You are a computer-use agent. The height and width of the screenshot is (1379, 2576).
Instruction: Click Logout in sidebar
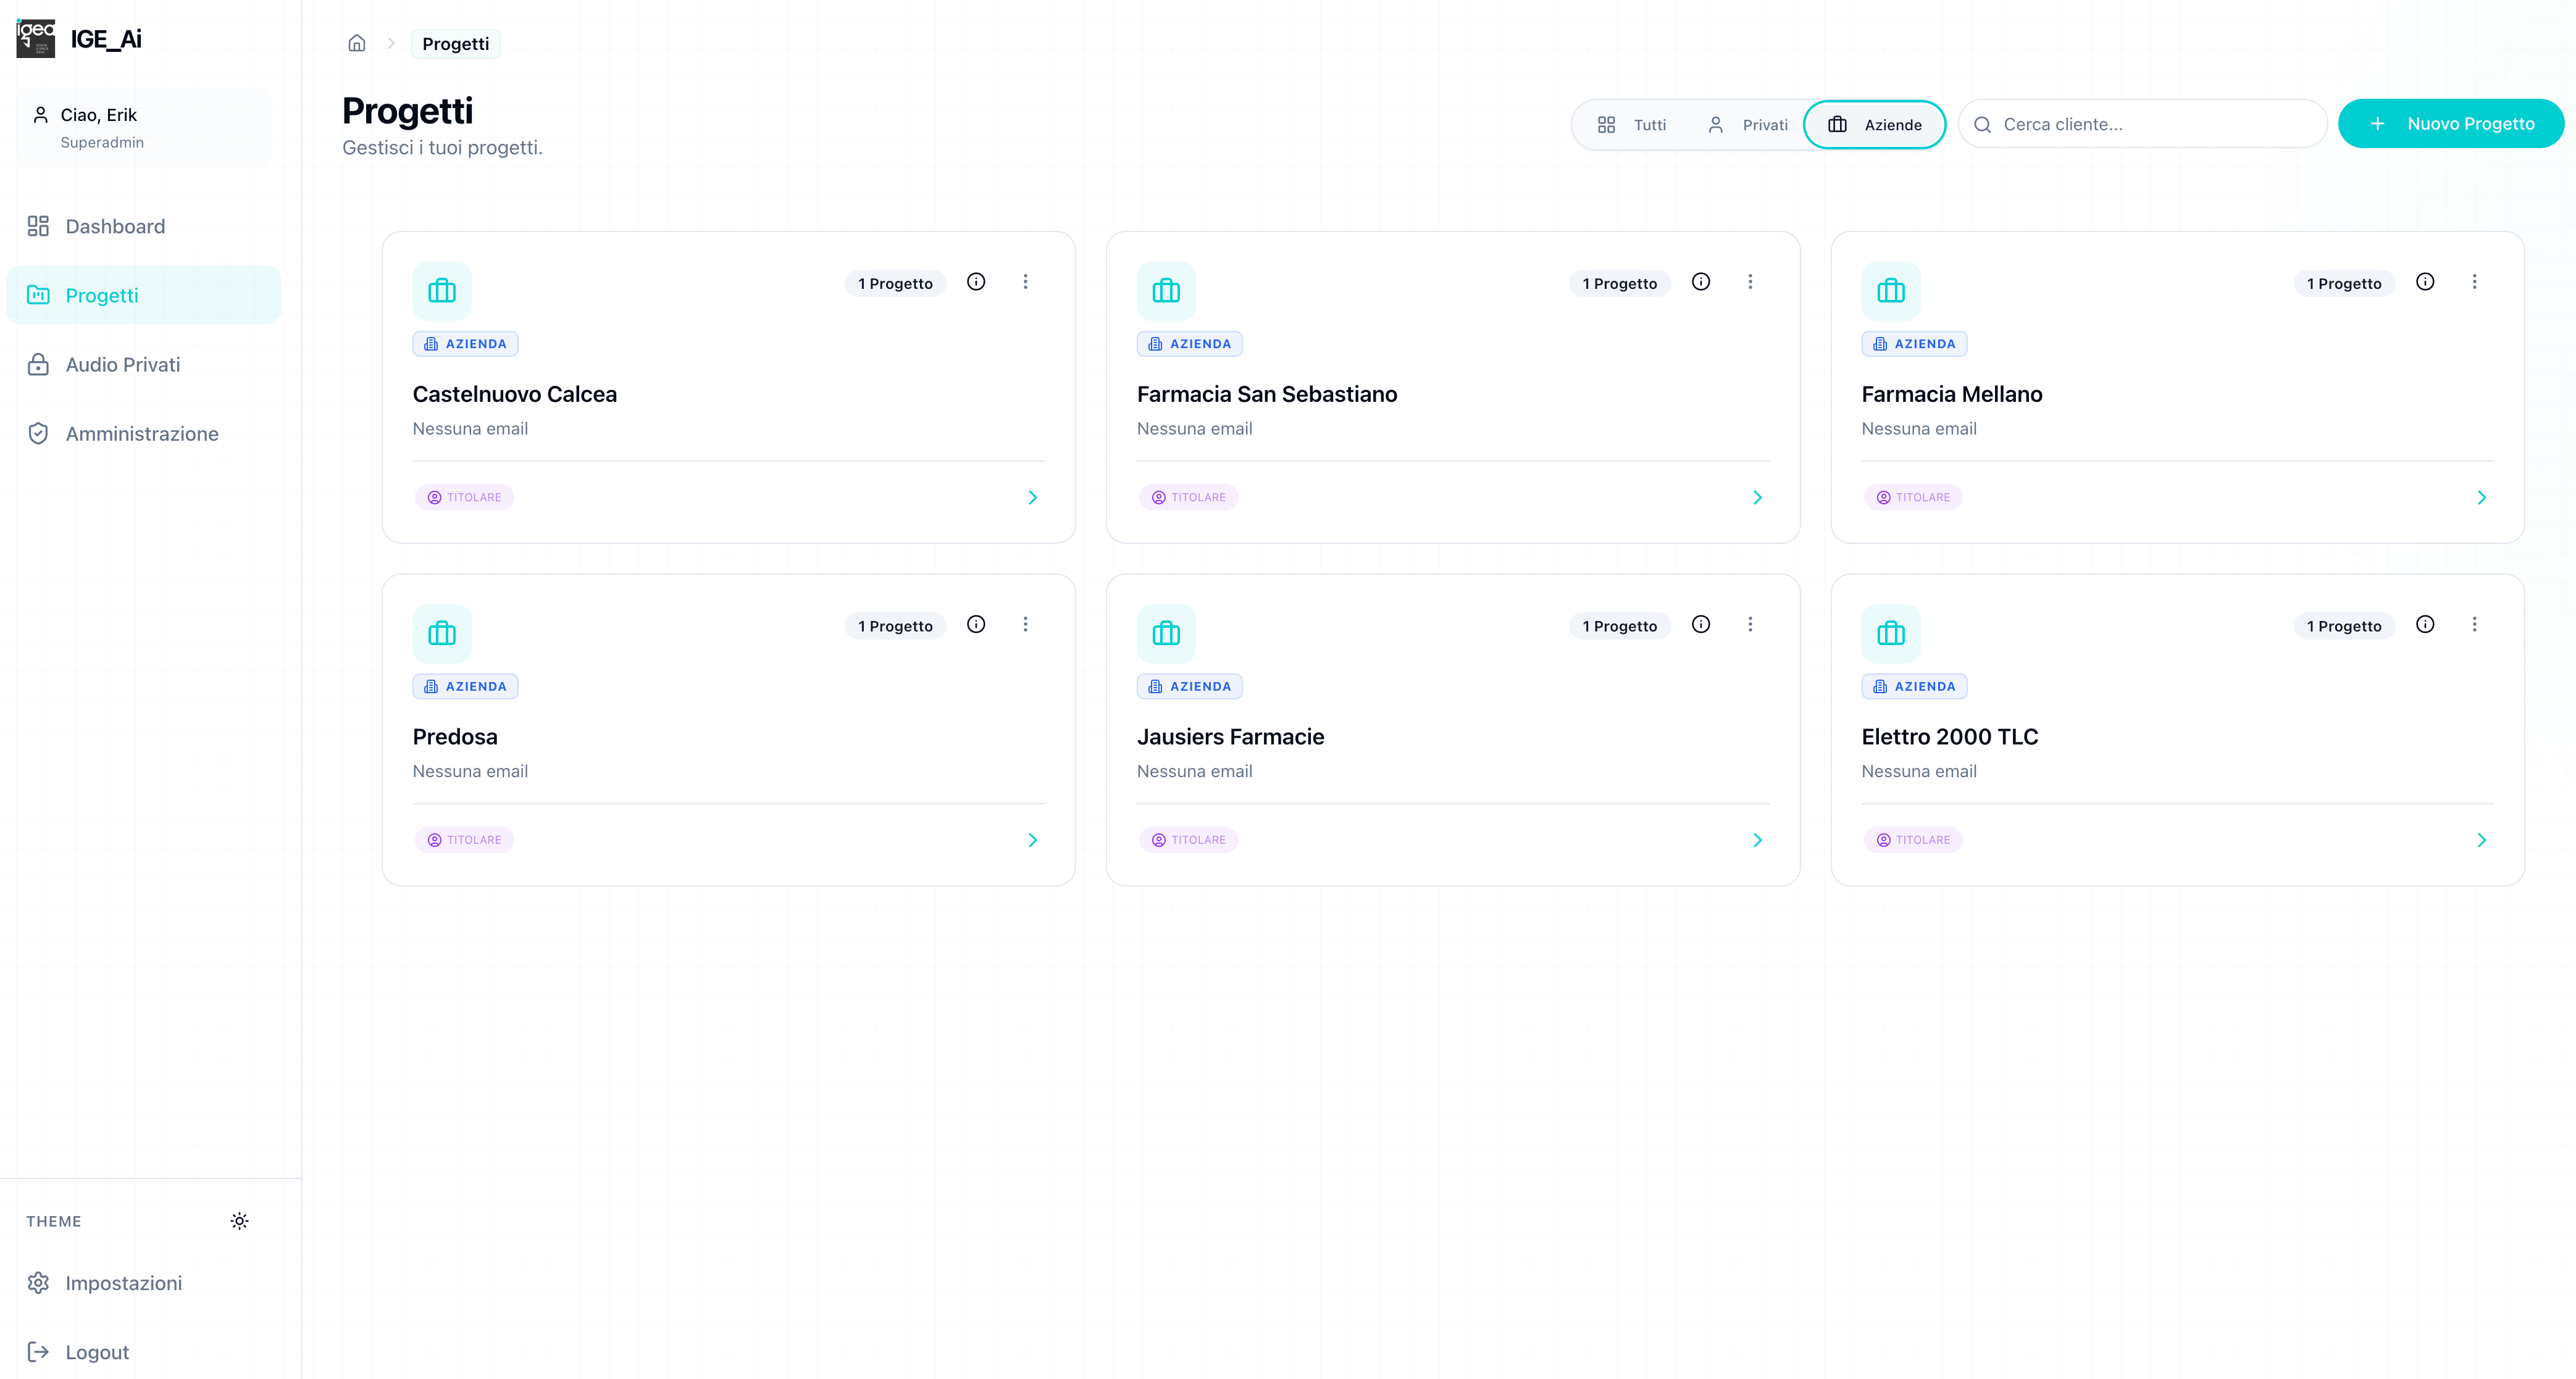click(x=143, y=1351)
